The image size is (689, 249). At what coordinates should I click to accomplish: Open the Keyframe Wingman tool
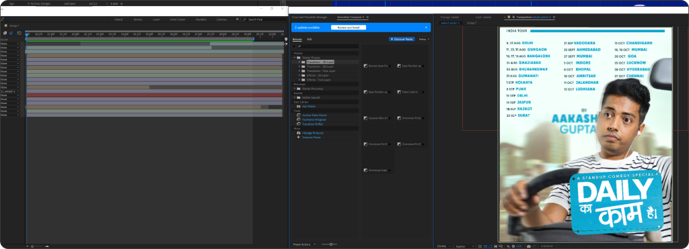point(314,119)
